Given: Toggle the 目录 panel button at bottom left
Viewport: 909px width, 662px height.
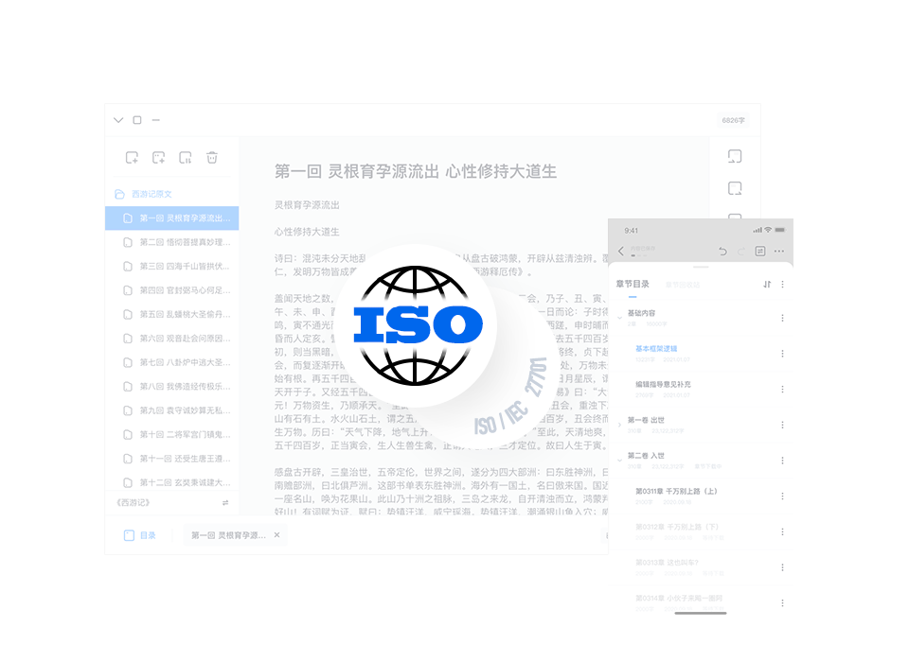Looking at the screenshot, I should [x=139, y=535].
